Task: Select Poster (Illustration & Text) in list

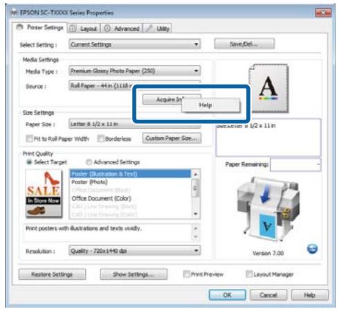Action: tap(131, 174)
